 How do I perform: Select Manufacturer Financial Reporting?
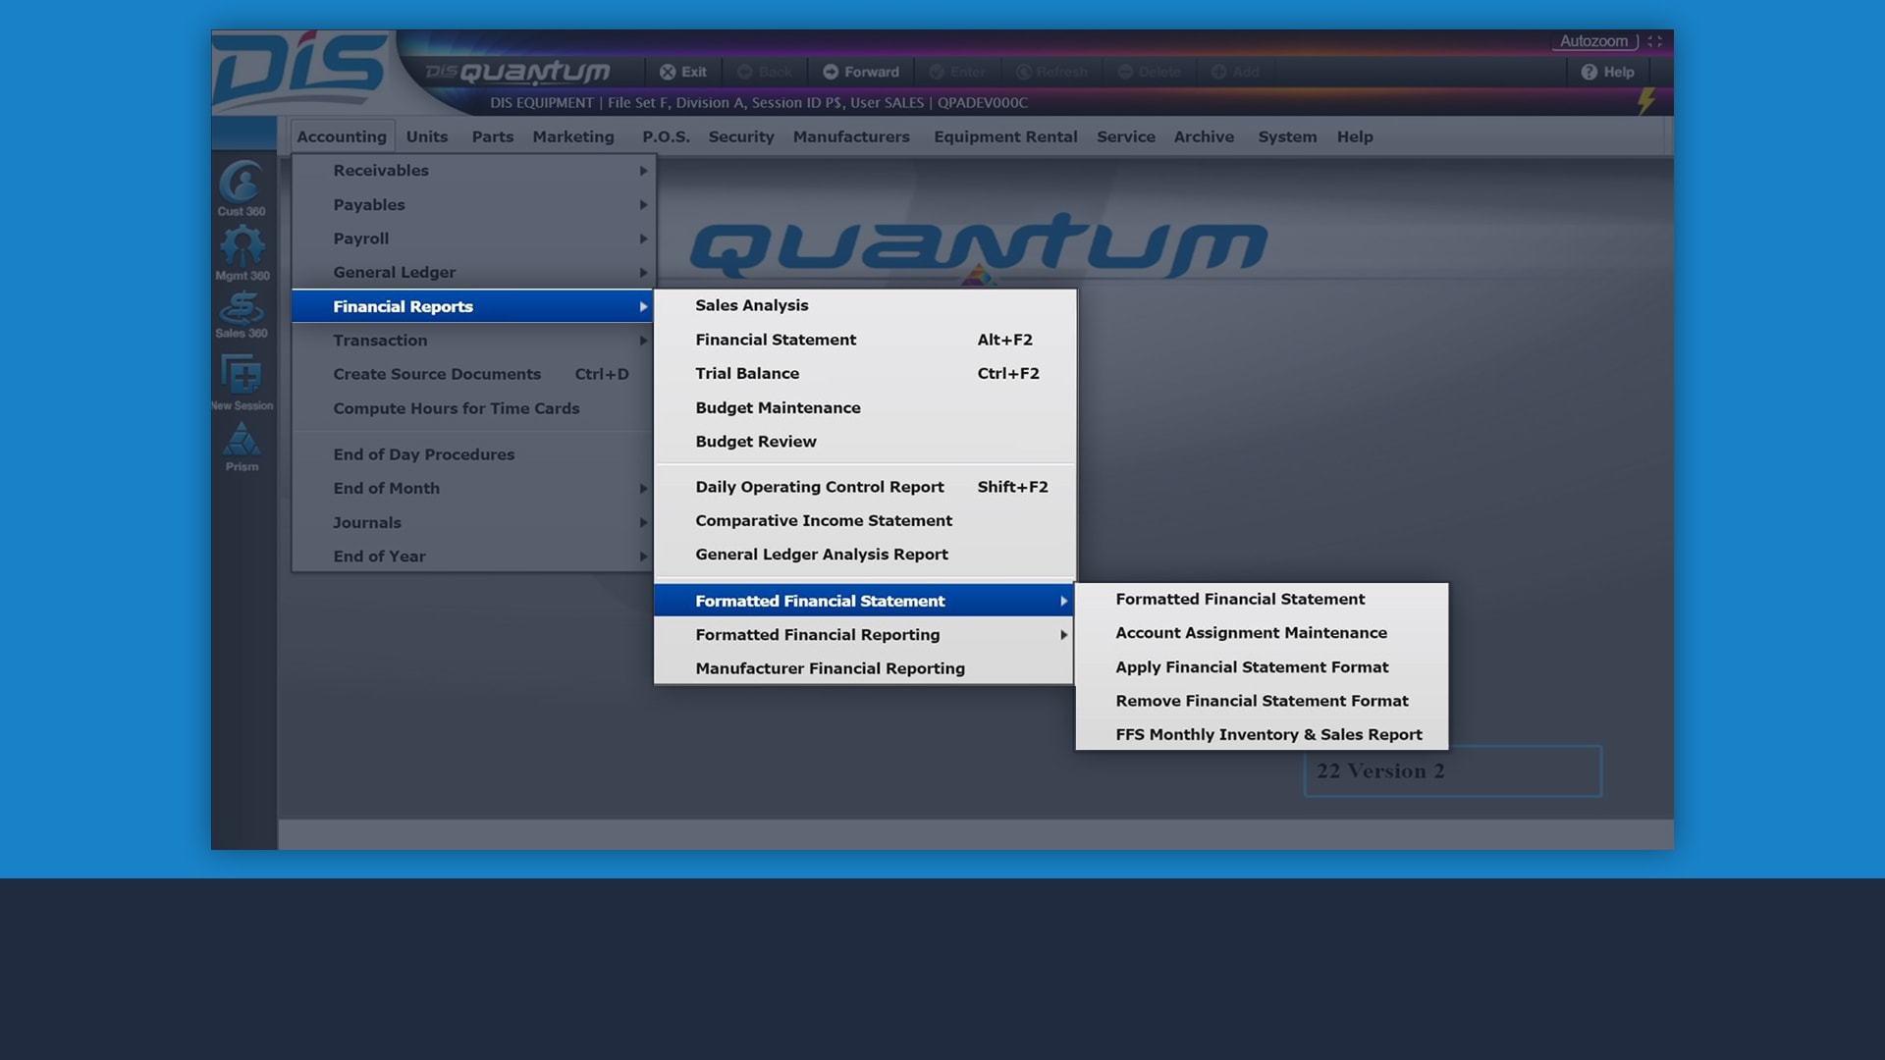pos(864,668)
